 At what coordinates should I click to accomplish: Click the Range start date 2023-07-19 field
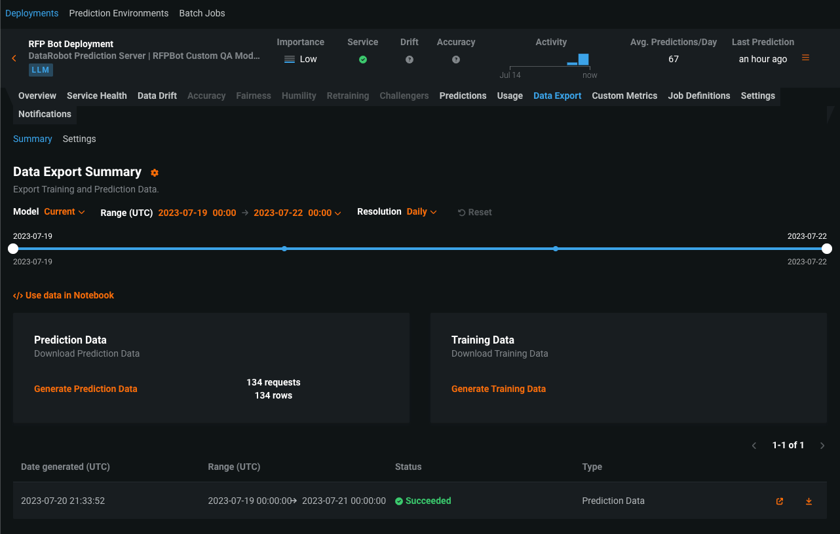[197, 213]
